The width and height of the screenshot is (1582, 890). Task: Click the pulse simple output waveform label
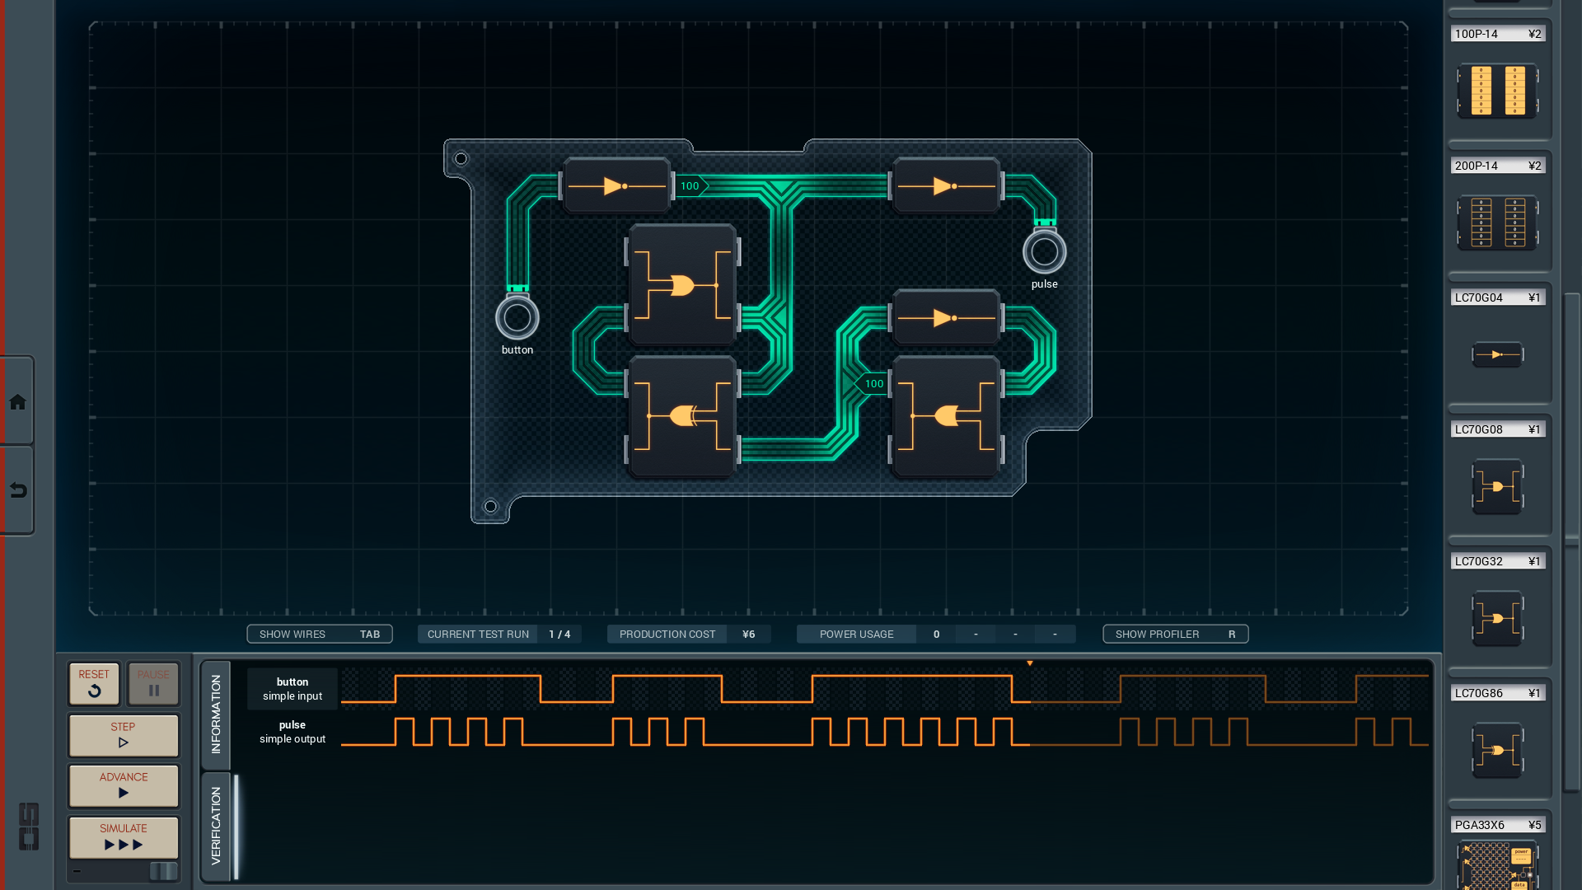tap(293, 732)
